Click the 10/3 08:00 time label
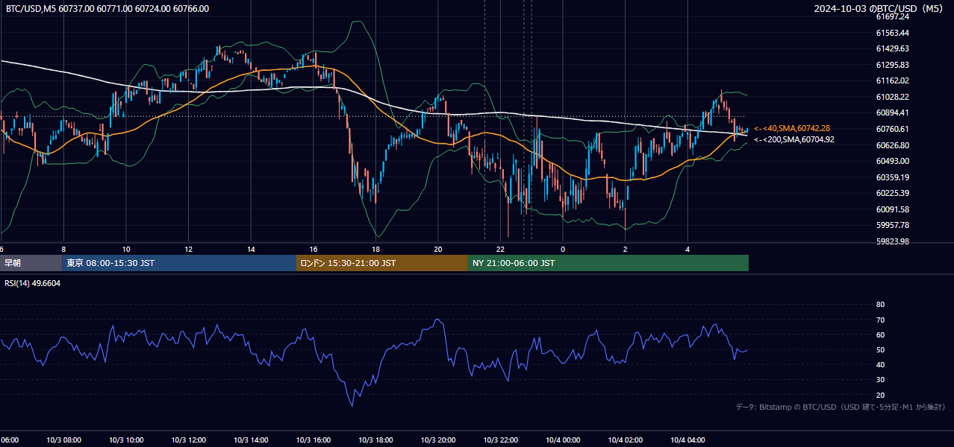This screenshot has width=954, height=447. 64,440
